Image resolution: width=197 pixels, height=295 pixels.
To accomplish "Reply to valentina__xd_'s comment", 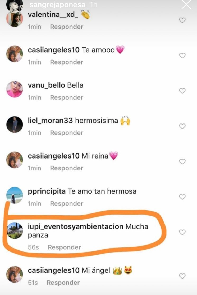I will coord(67,27).
